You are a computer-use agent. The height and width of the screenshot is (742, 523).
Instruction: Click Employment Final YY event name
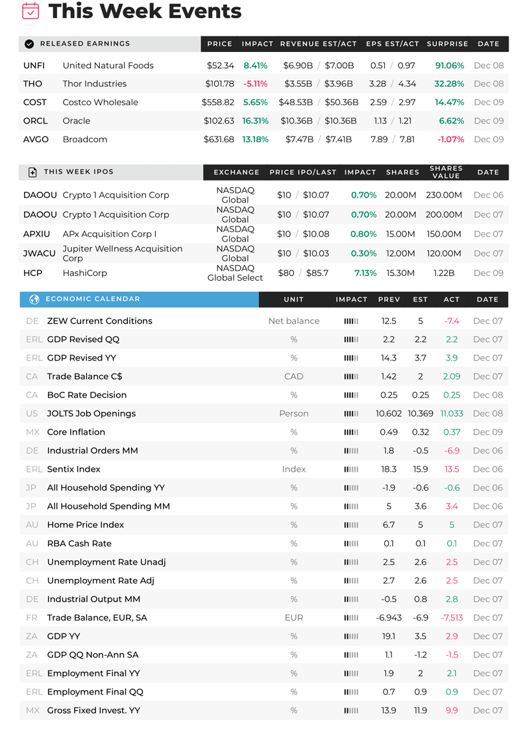[93, 673]
